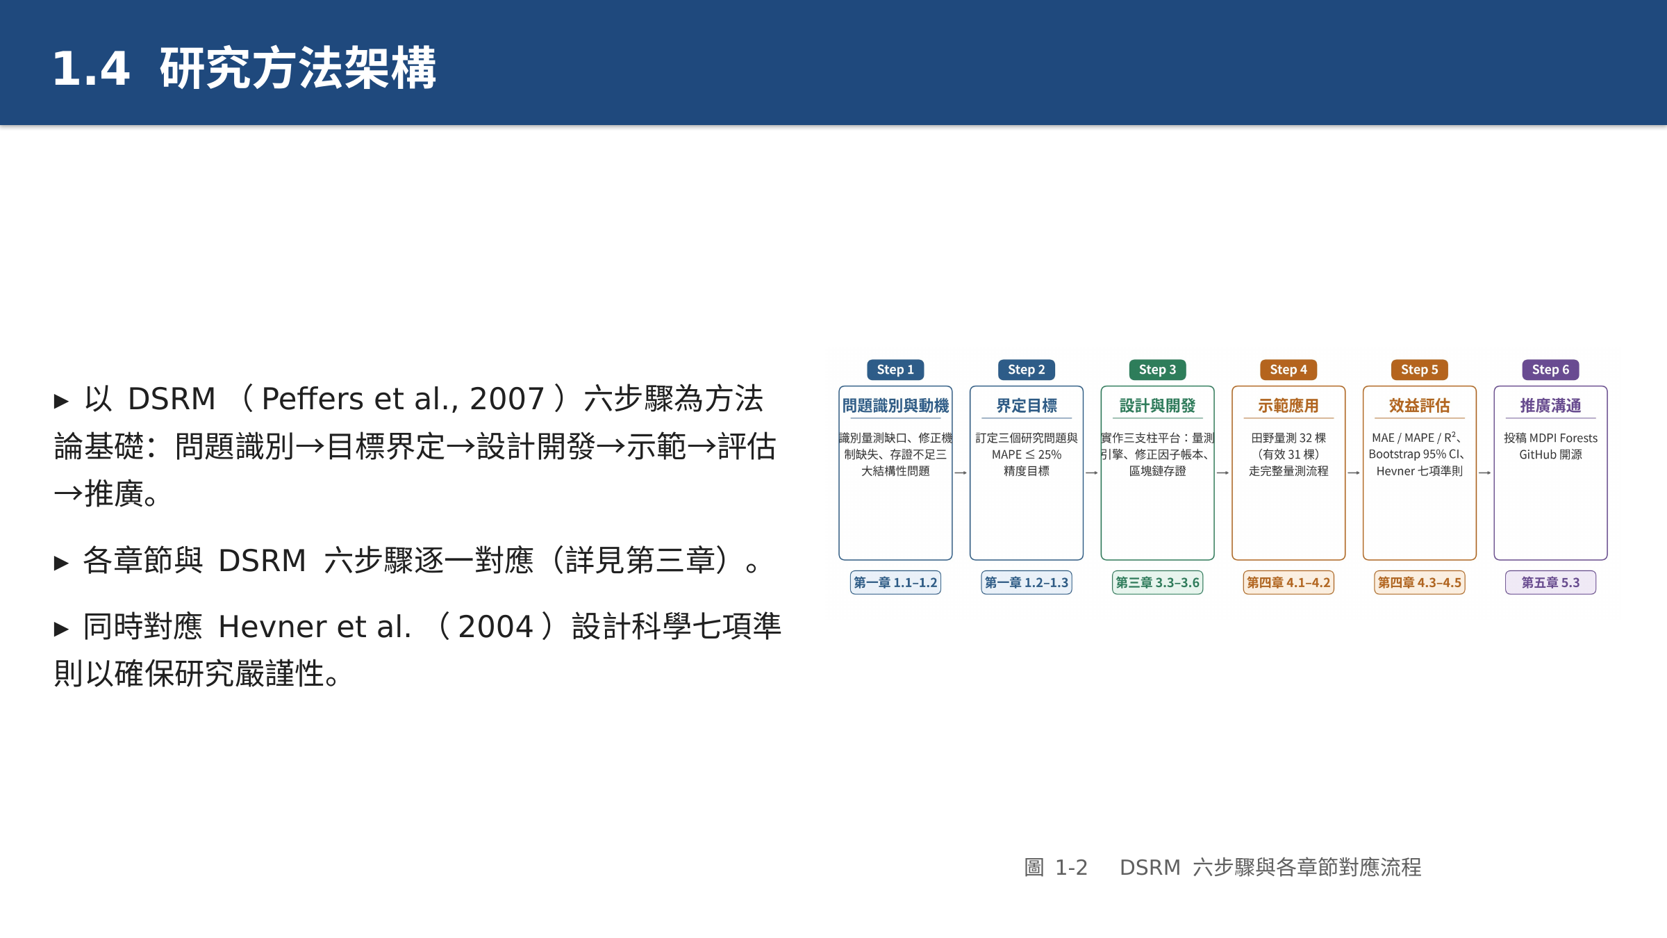Click the orange Step 4 badge

(1288, 370)
